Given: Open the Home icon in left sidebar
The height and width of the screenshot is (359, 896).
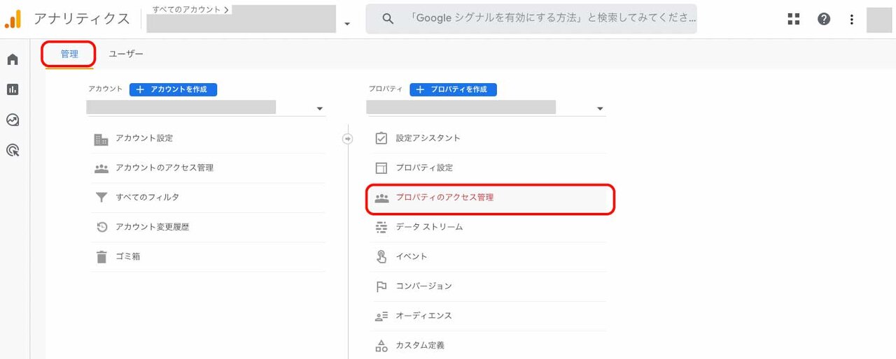Looking at the screenshot, I should click(x=13, y=59).
